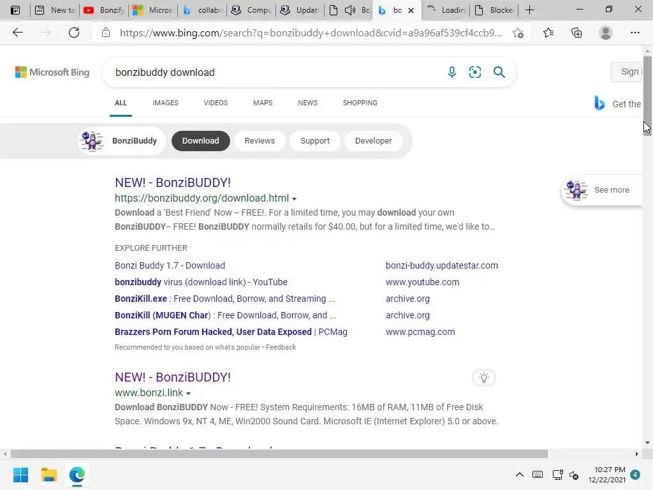Click in the Bing search input box
Screen dimensions: 653x490
click(275, 73)
